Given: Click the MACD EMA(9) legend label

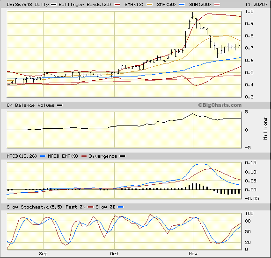Looking at the screenshot, I should point(63,156).
